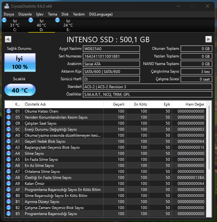Image resolution: width=217 pixels, height=222 pixels.
Task: Click the Okunan Toplamı value 0 GB
Action: (x=196, y=49)
